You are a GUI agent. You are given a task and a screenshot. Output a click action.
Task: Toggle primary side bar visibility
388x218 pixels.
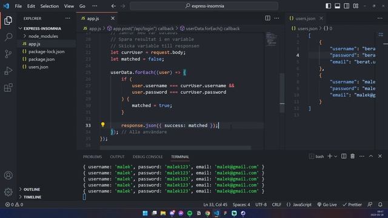coord(328,5)
